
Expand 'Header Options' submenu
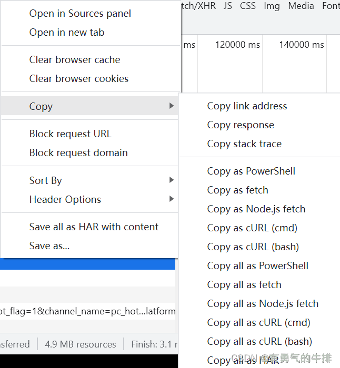(172, 199)
